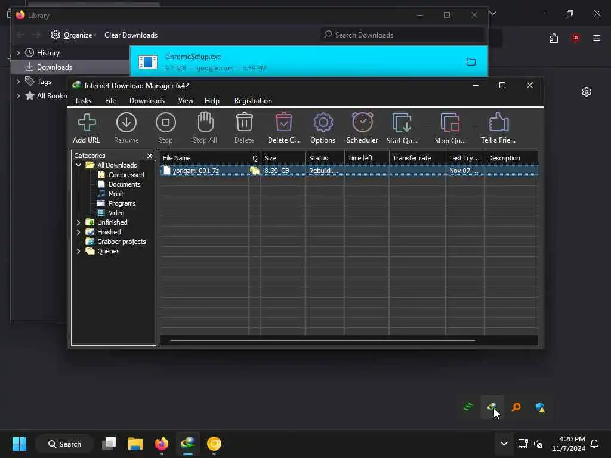The width and height of the screenshot is (611, 458).
Task: Select the Music category
Action: 116,194
